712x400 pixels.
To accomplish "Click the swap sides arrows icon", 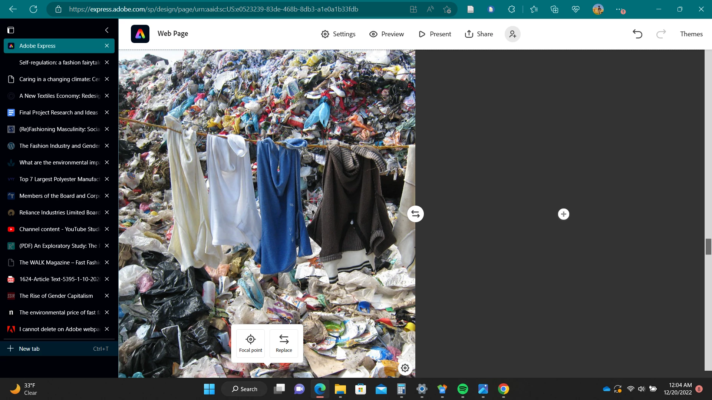I will pos(415,214).
